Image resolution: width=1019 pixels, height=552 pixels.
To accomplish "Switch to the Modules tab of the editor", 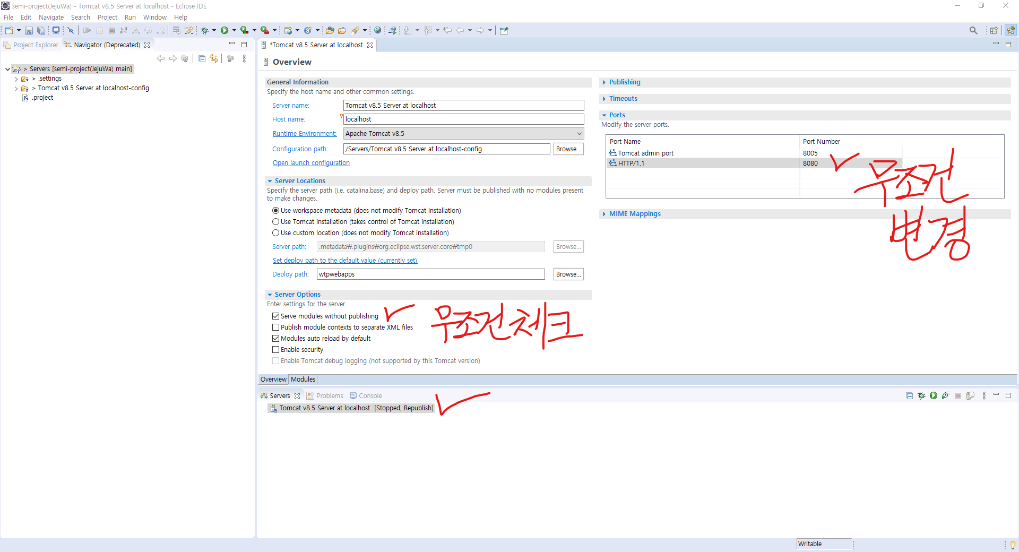I will click(x=303, y=379).
